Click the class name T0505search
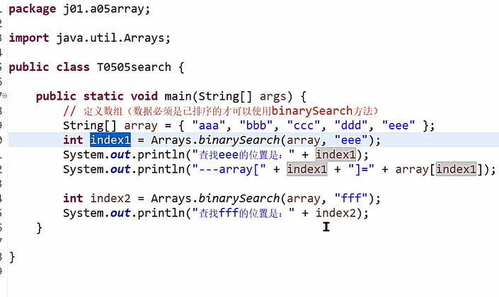Screen dimensions: 499x297 [134, 67]
